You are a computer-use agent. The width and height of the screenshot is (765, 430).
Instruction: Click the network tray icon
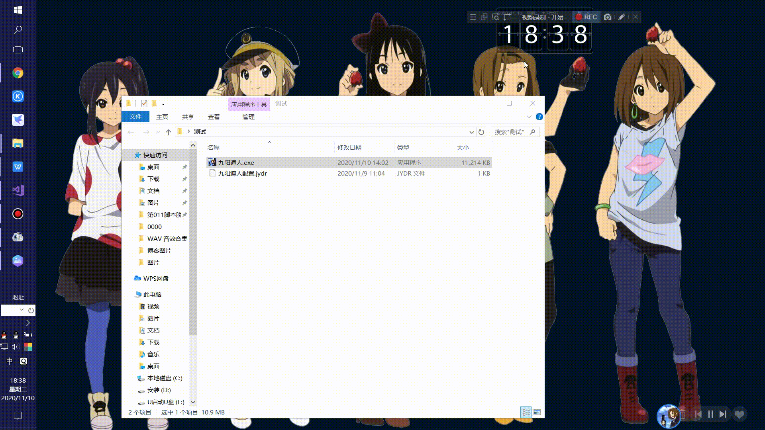4,347
